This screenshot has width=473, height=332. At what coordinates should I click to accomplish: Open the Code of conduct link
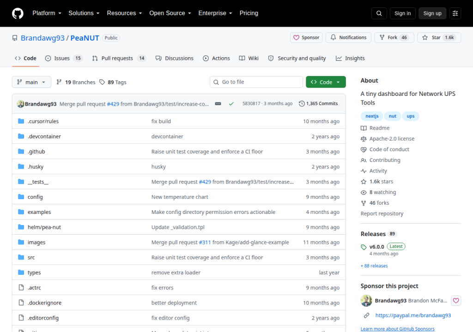[385, 149]
